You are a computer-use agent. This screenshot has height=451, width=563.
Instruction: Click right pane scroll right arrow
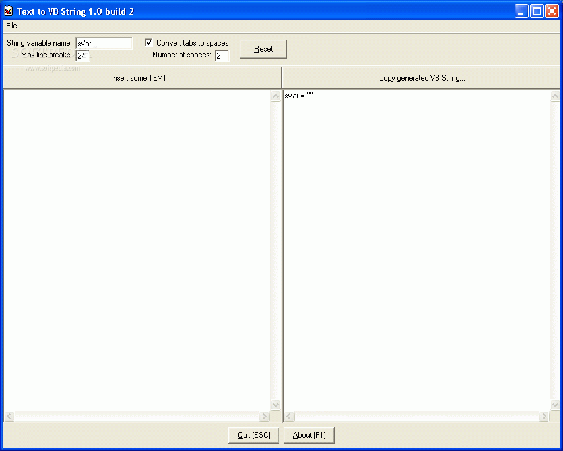click(x=544, y=417)
